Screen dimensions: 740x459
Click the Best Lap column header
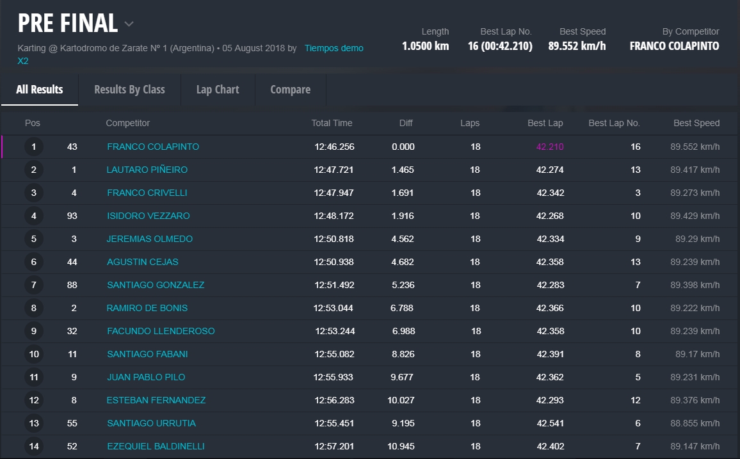click(x=545, y=123)
